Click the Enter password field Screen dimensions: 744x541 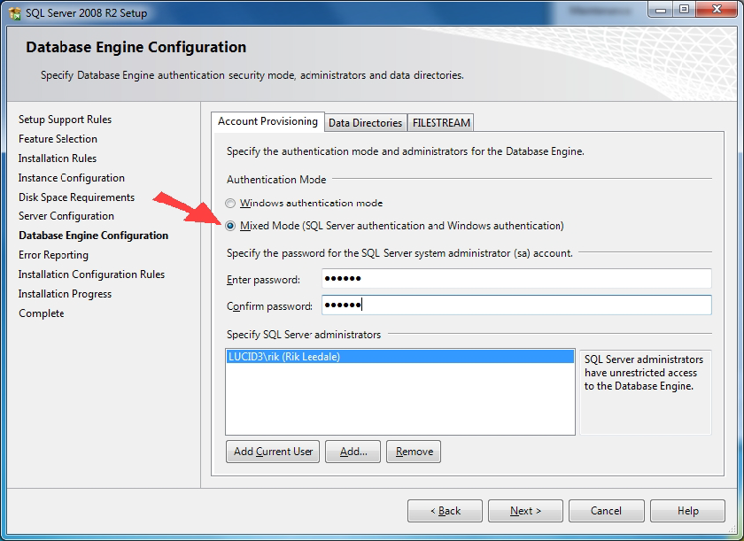[516, 278]
